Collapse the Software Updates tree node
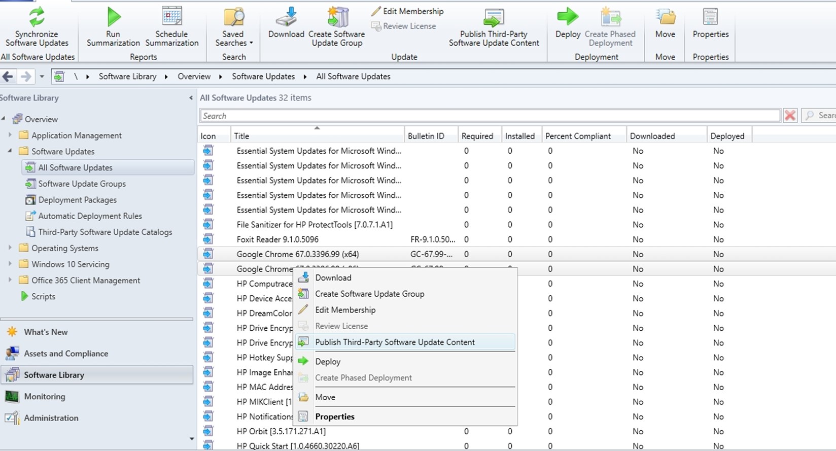This screenshot has height=451, width=836. click(10, 151)
